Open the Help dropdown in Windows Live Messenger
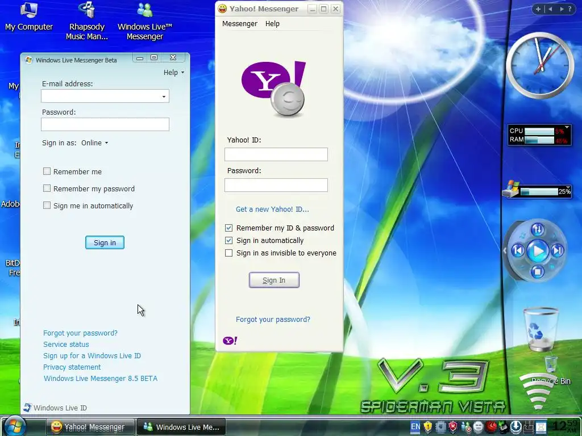The height and width of the screenshot is (436, 582). point(174,72)
